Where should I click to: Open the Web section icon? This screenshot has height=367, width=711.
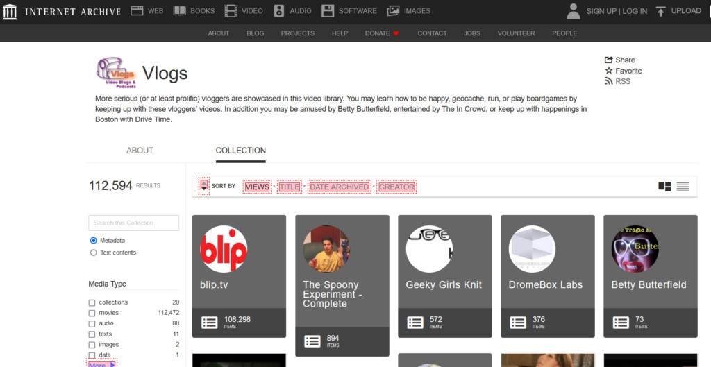tap(137, 11)
